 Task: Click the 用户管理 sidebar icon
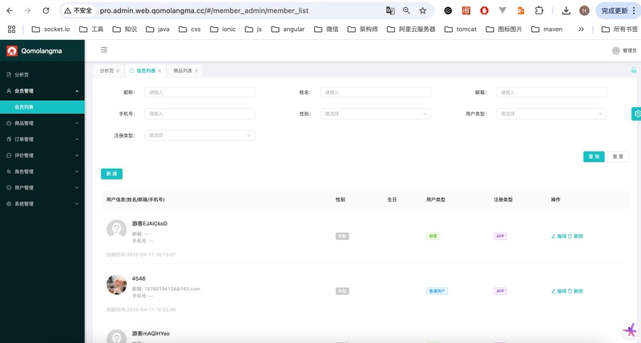[9, 188]
